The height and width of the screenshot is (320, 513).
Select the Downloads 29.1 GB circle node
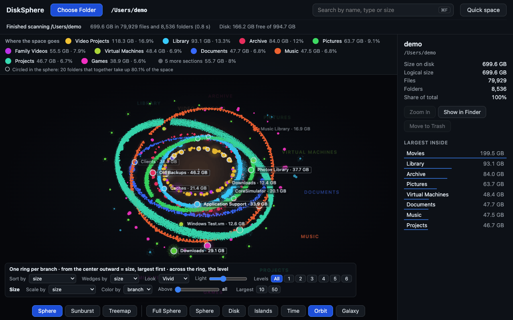tap(174, 251)
